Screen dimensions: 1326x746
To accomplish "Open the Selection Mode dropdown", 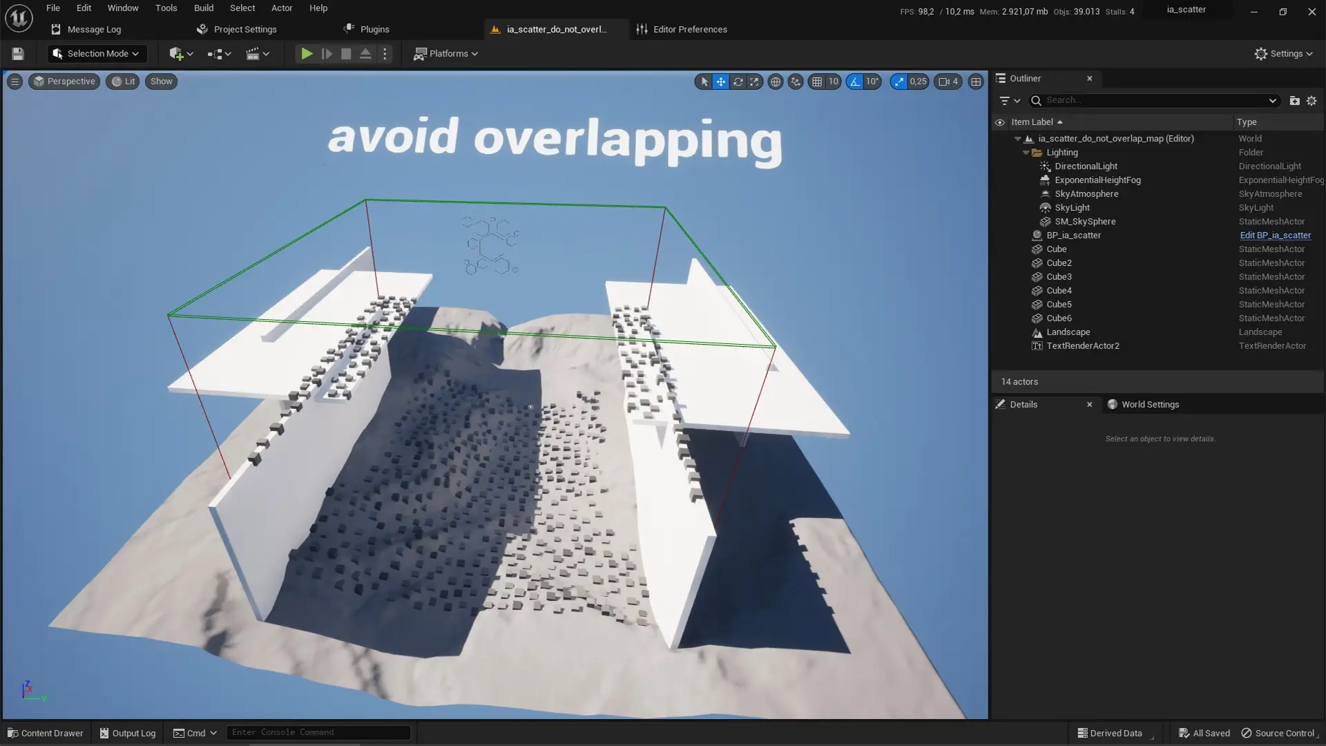I will [x=96, y=54].
